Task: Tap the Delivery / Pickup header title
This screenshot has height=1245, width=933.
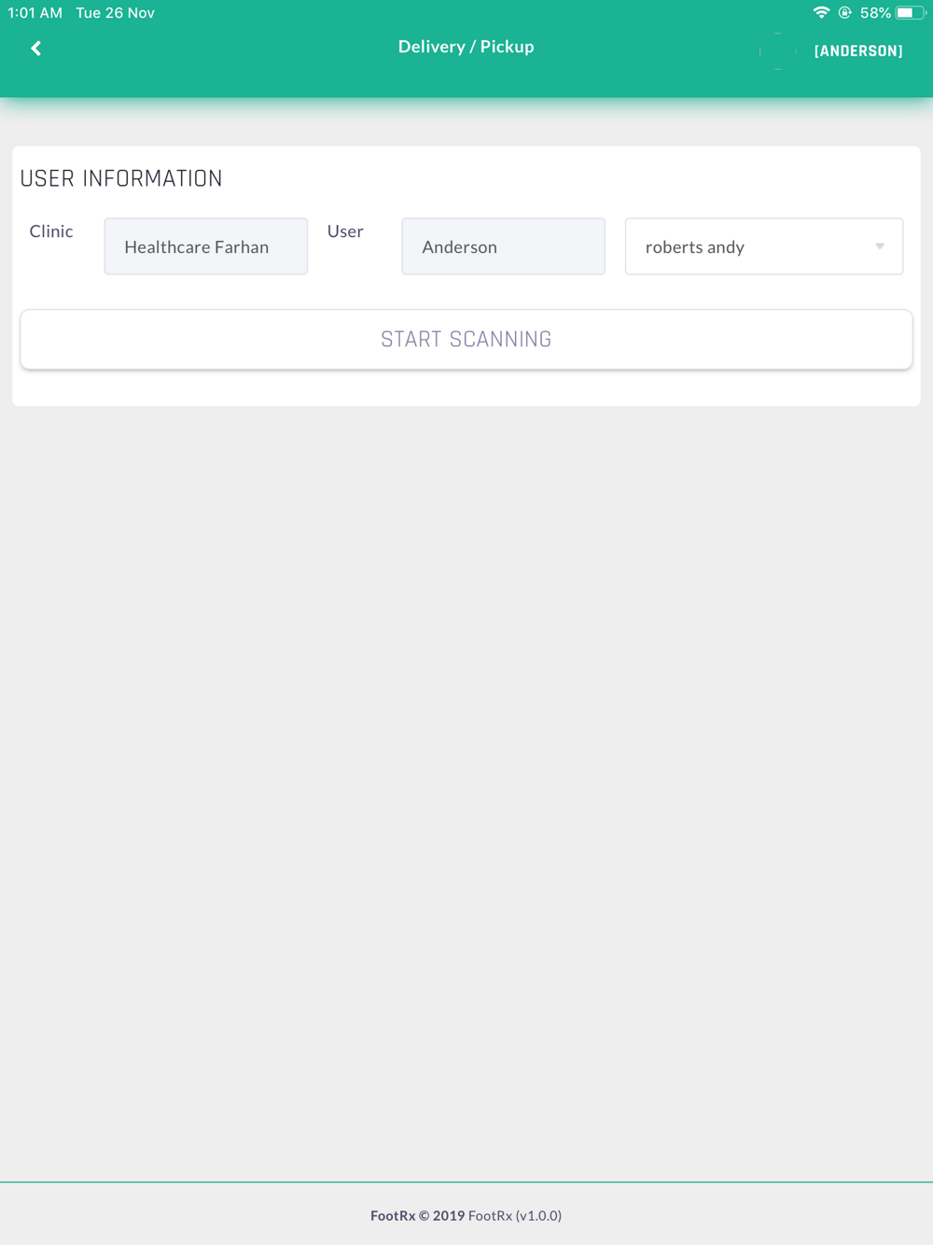Action: (x=466, y=47)
